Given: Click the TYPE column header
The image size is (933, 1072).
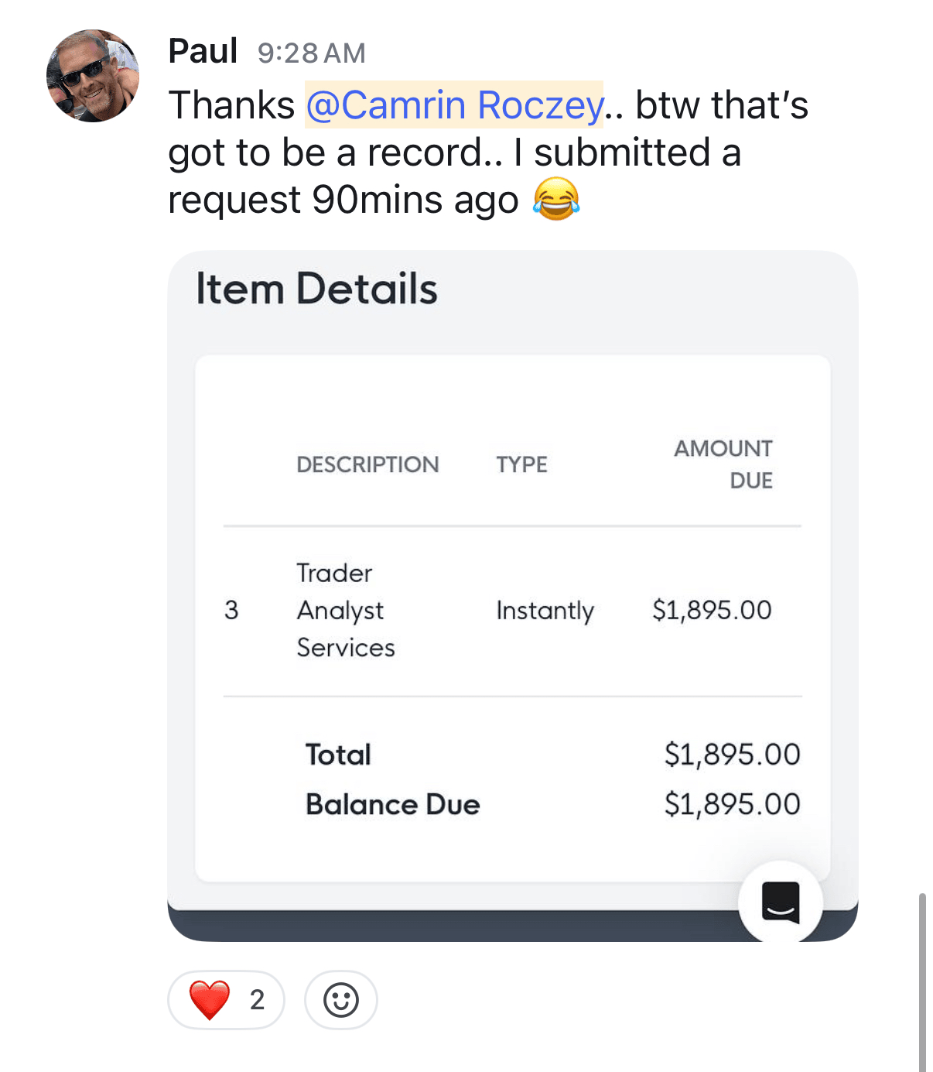Looking at the screenshot, I should click(521, 464).
